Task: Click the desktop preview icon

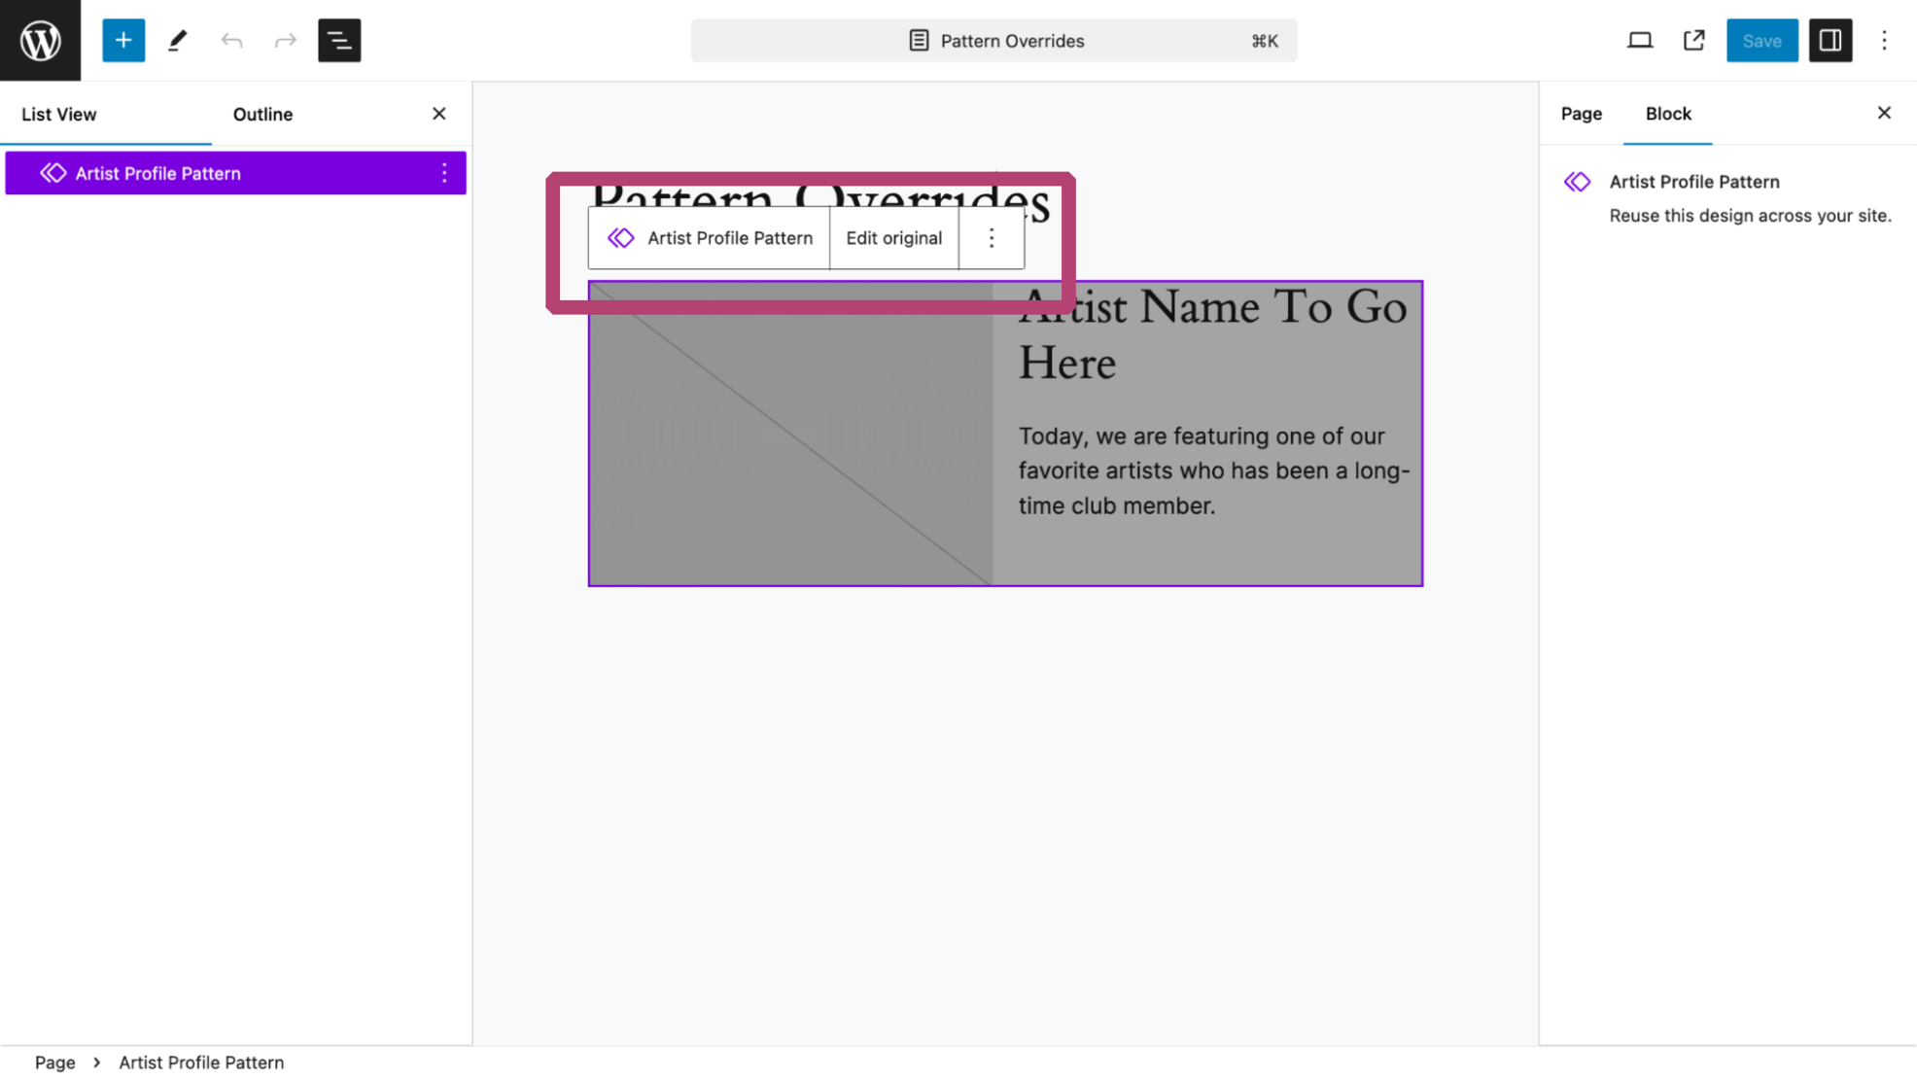Action: 1640,40
